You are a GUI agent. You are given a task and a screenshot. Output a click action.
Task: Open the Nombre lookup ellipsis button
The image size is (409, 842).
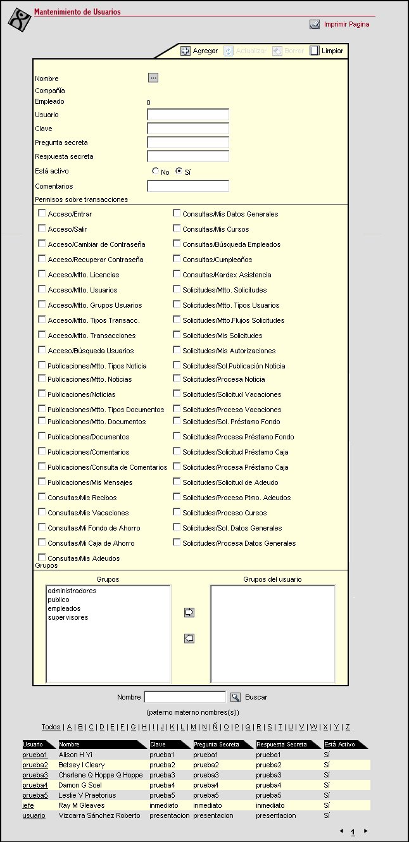click(153, 78)
